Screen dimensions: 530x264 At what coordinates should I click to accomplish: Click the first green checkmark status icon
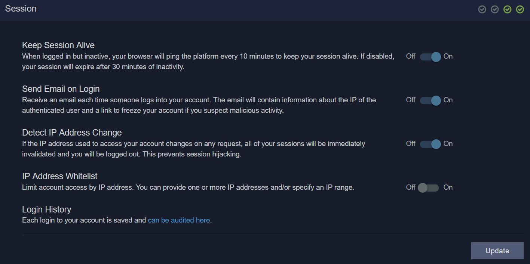click(x=507, y=9)
